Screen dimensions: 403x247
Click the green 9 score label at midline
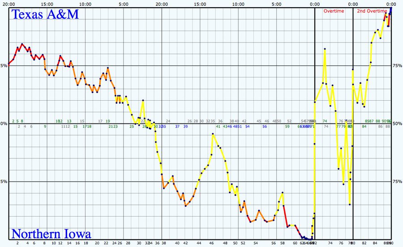[x=45, y=126]
